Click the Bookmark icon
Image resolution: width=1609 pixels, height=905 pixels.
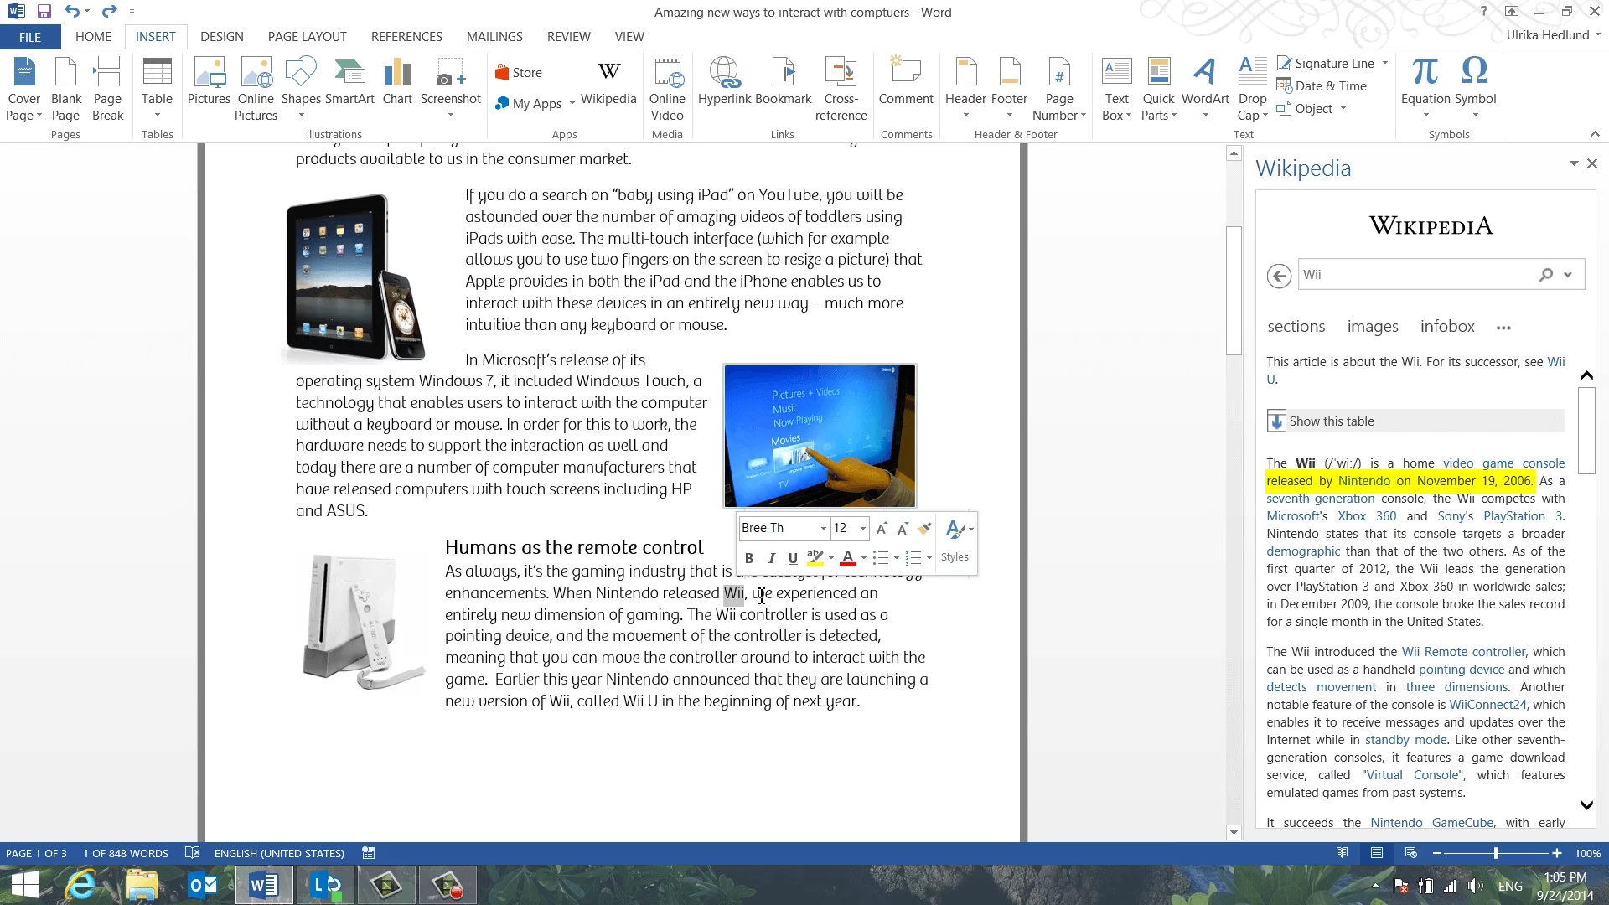click(784, 82)
